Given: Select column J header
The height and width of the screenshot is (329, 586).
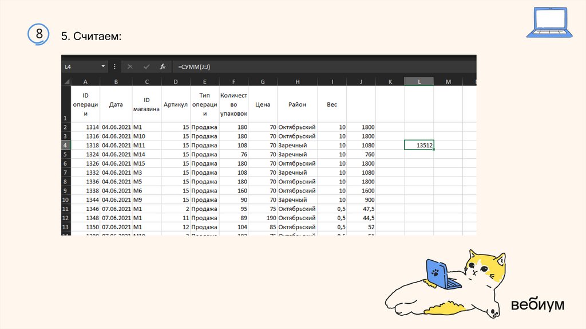Looking at the screenshot, I should (361, 82).
